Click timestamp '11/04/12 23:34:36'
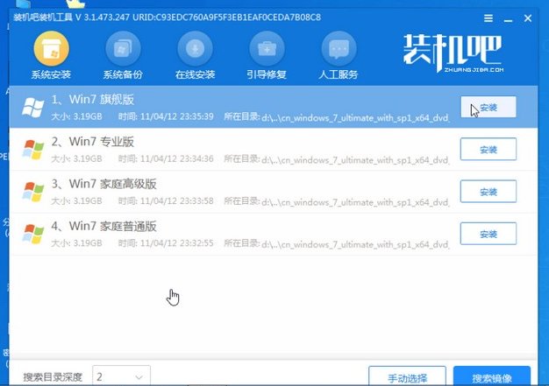The image size is (549, 386). (177, 159)
